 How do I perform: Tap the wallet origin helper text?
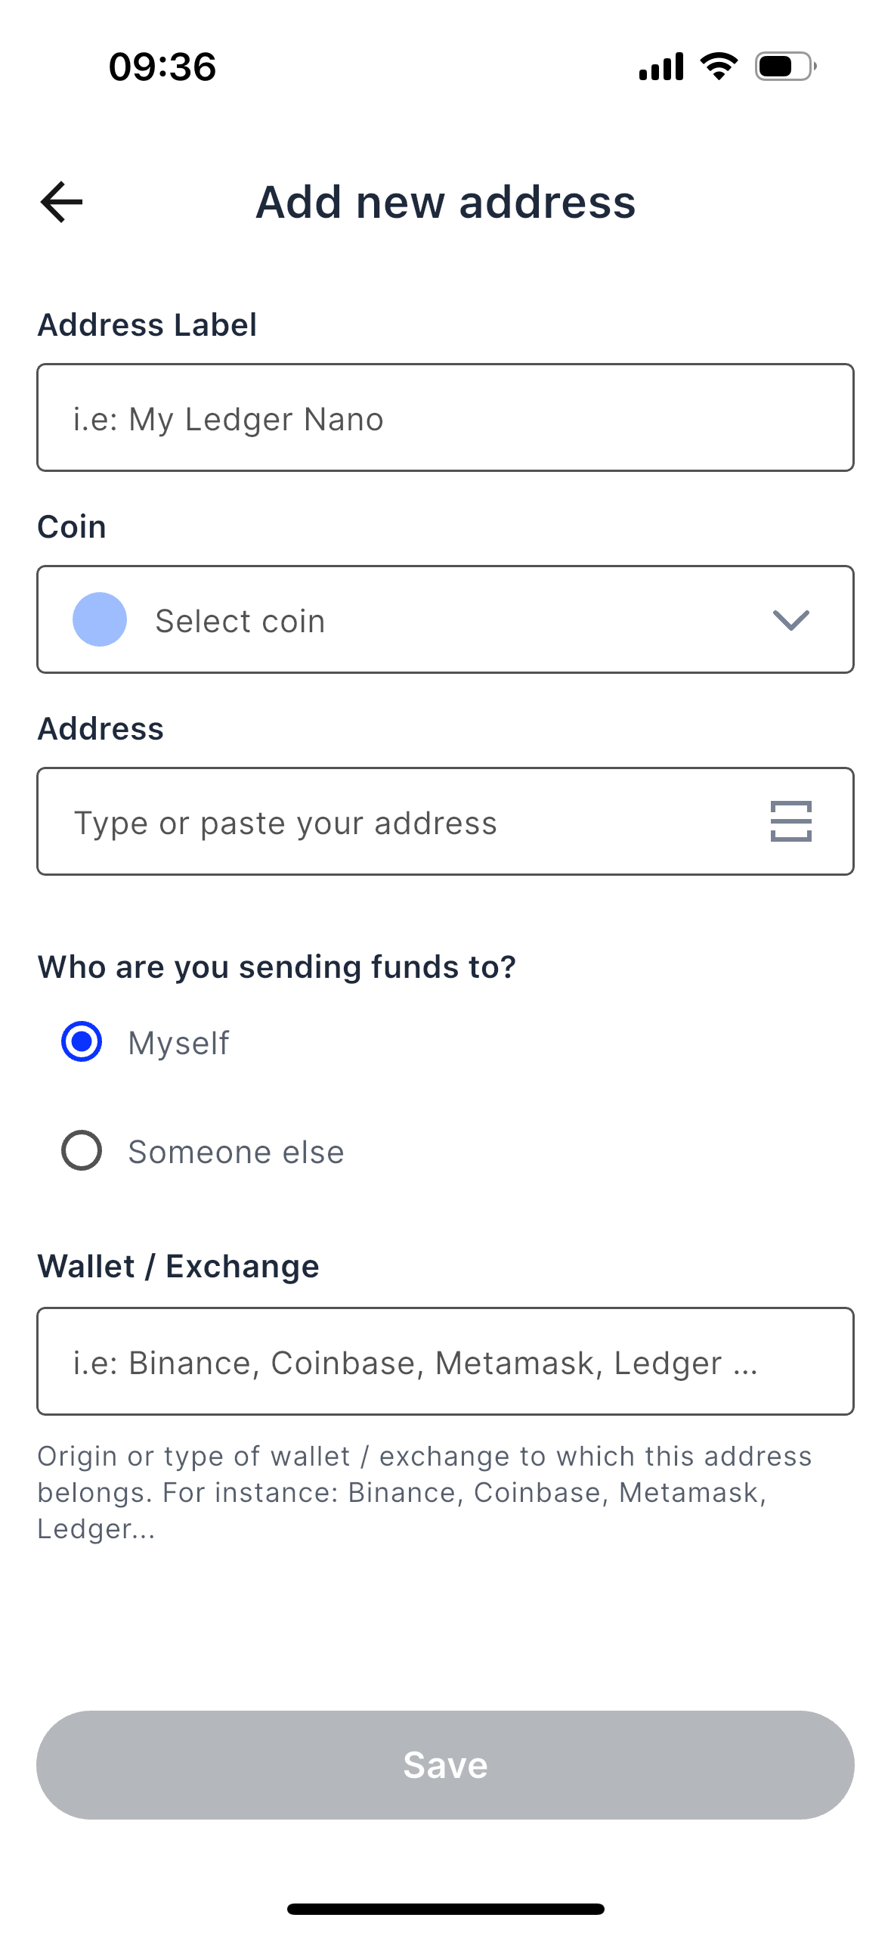coord(423,1492)
